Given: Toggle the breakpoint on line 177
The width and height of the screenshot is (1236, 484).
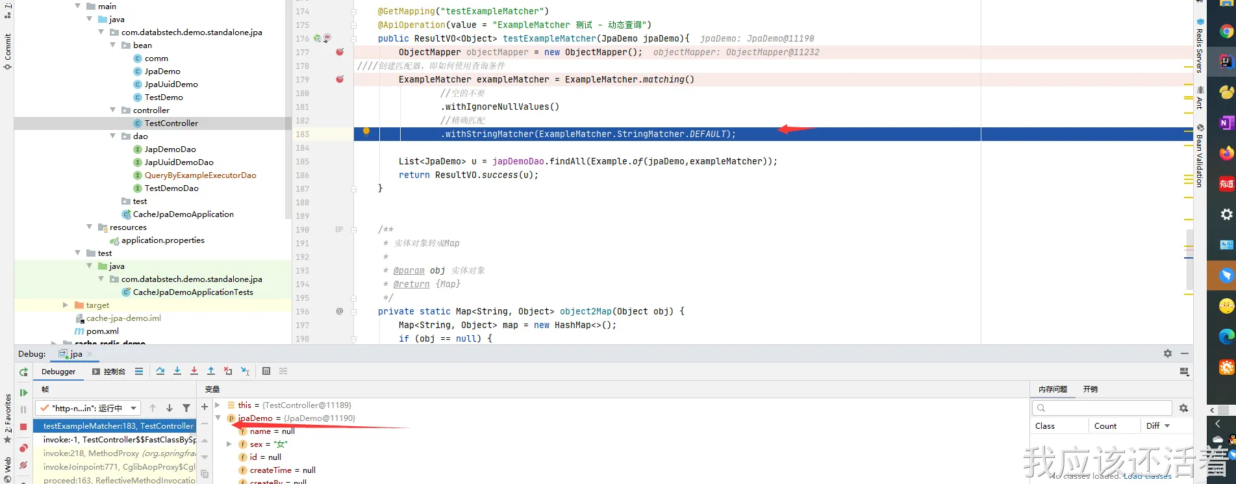Looking at the screenshot, I should (x=340, y=52).
